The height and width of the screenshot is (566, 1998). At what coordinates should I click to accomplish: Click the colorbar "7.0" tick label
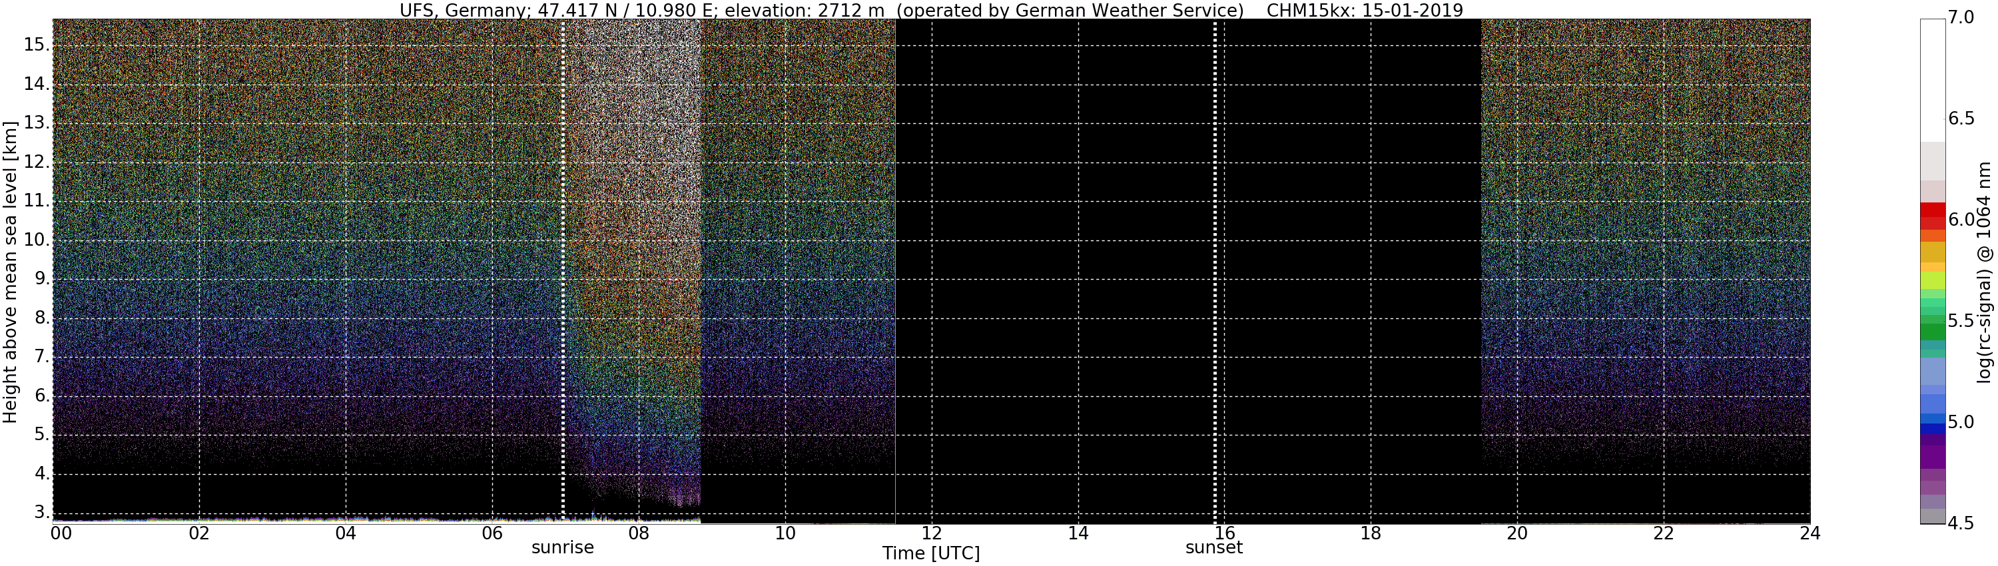pos(1961,18)
